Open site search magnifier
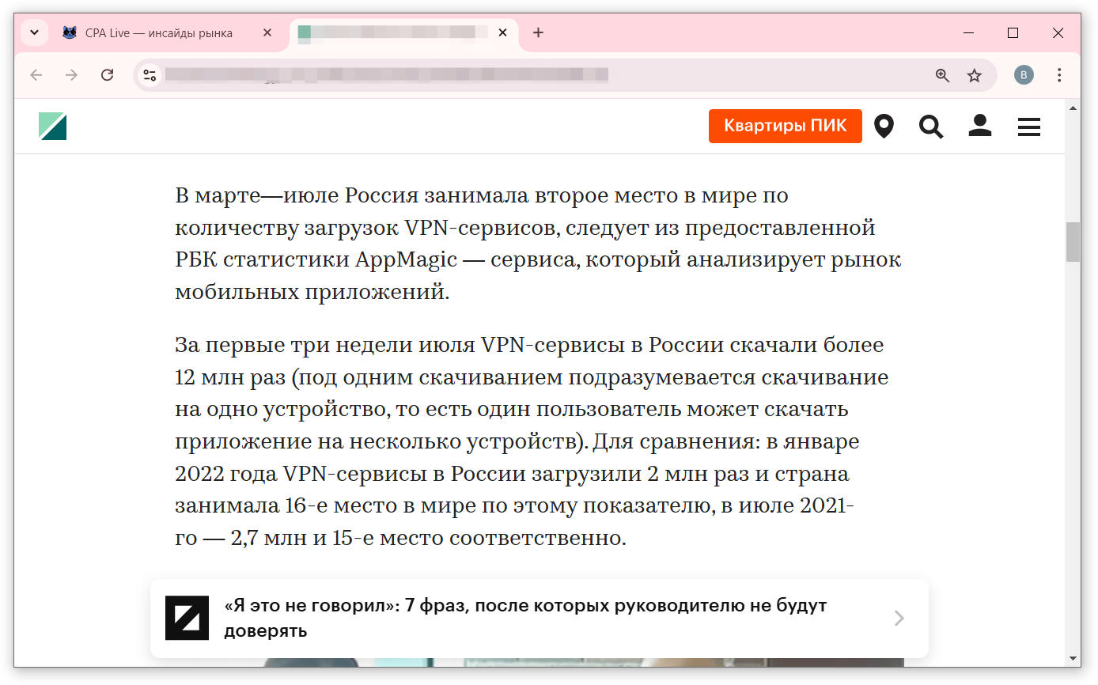Viewport: 1098px width, 685px height. (x=931, y=127)
